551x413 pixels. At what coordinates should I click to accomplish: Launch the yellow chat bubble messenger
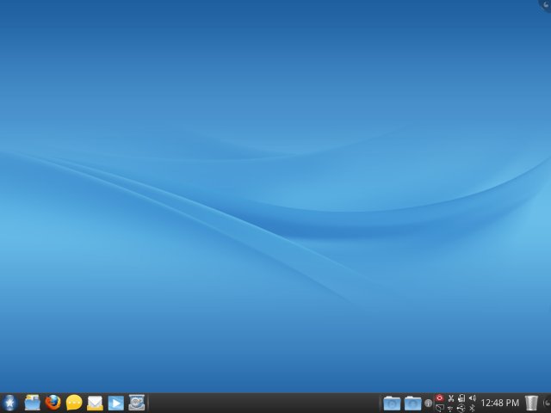(74, 403)
